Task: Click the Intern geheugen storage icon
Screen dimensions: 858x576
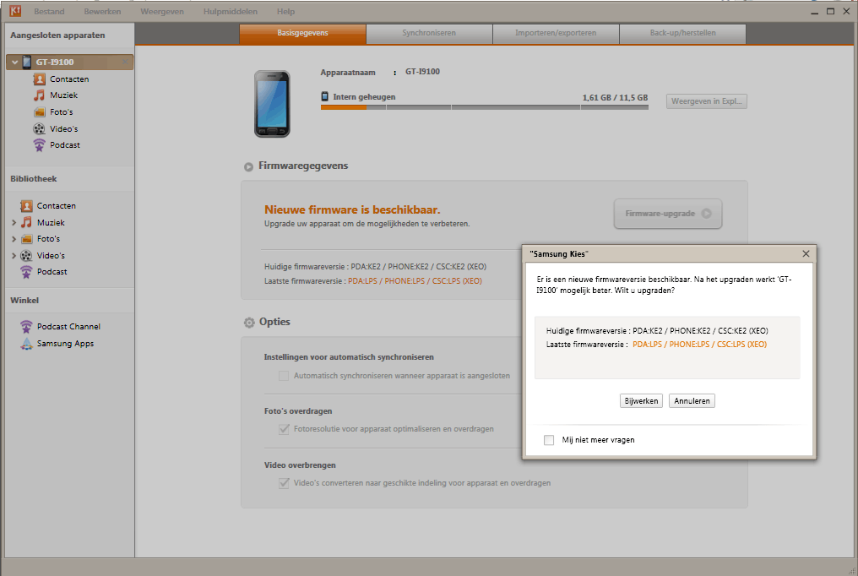Action: [x=325, y=96]
